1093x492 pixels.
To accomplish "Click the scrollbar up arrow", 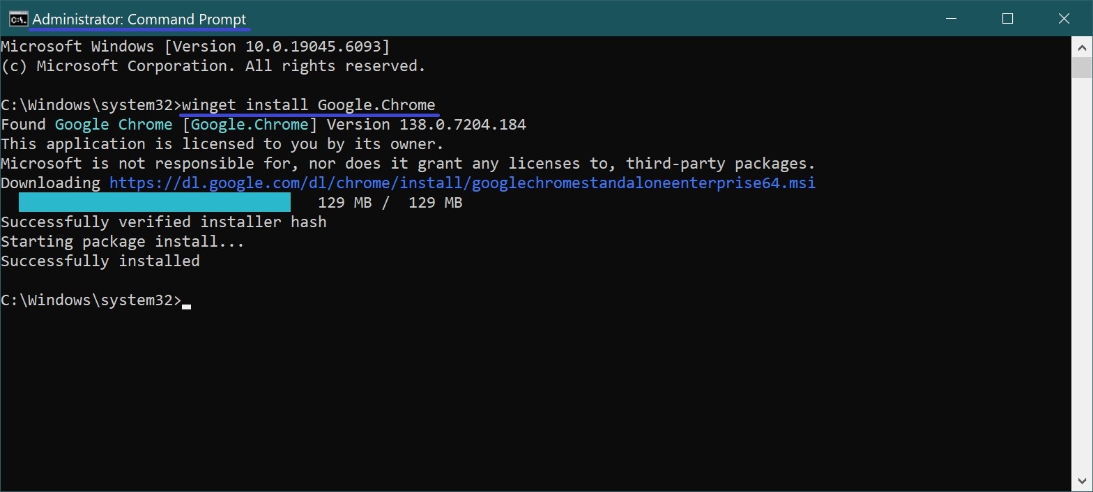I will (1082, 47).
